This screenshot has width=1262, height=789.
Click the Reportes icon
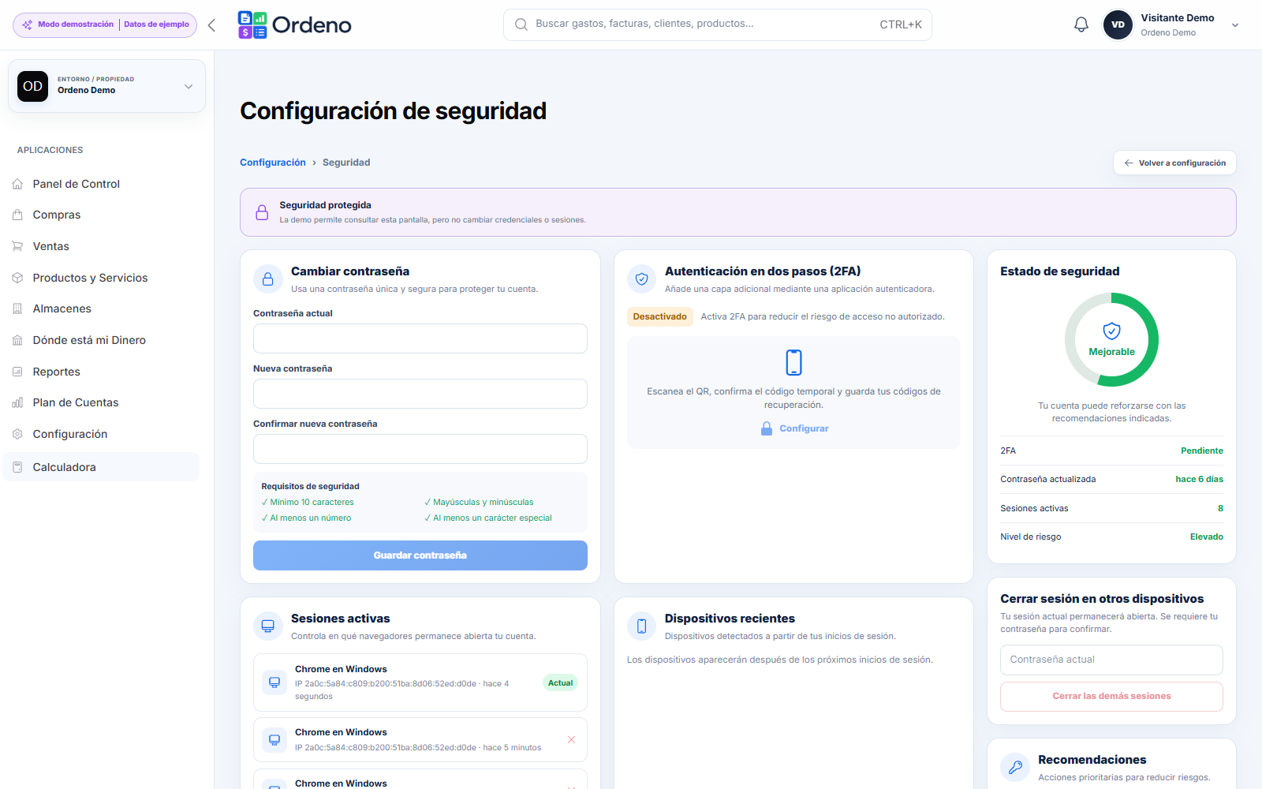click(x=17, y=372)
